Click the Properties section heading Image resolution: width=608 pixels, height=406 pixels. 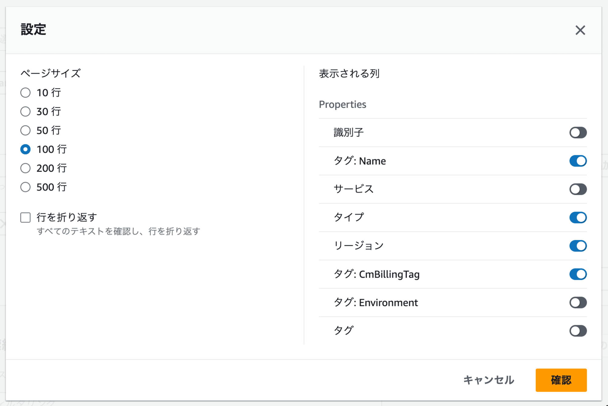(x=343, y=105)
